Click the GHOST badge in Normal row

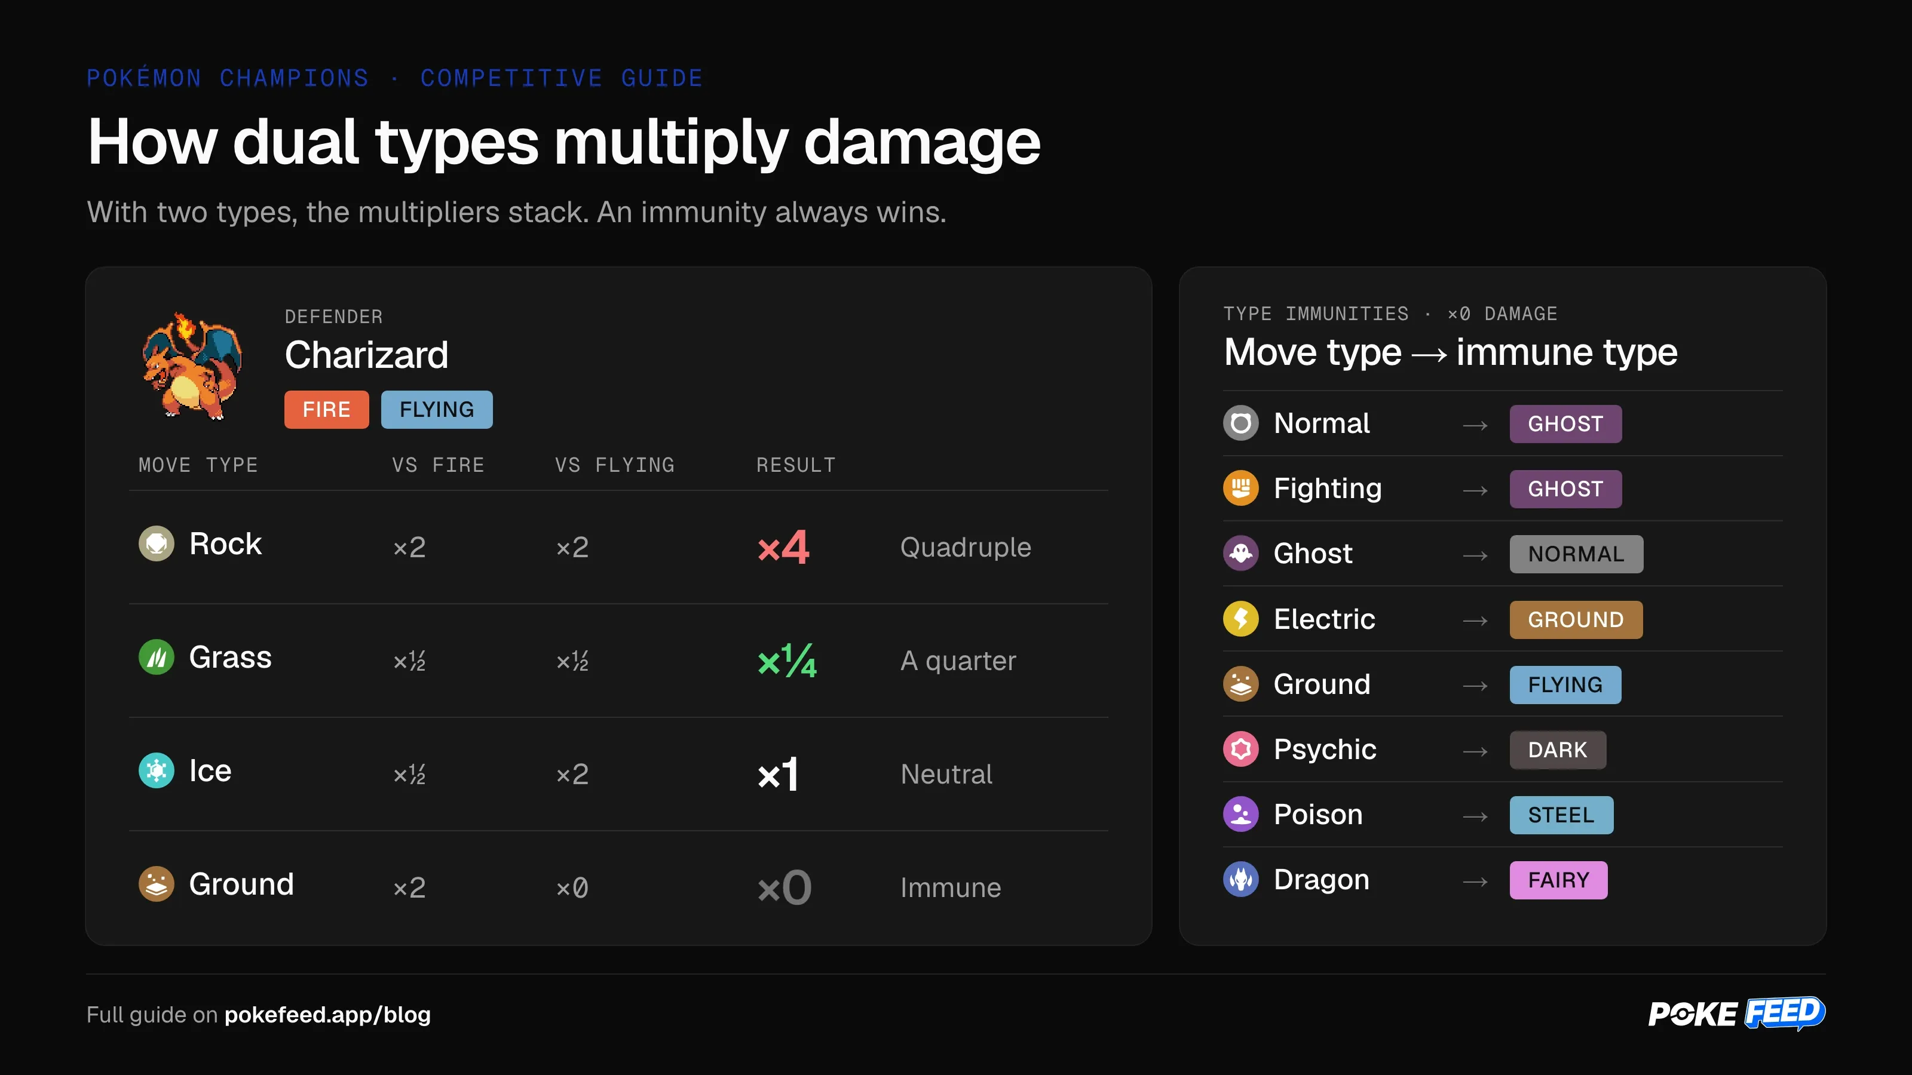point(1565,423)
